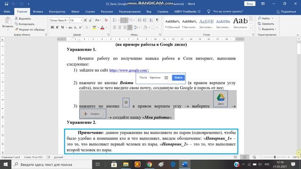Open the underline style dropdown arrow
Viewport: 301px width, 169px height.
coord(66,28)
